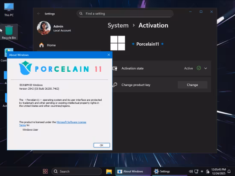Click the Change product key button

click(x=192, y=85)
